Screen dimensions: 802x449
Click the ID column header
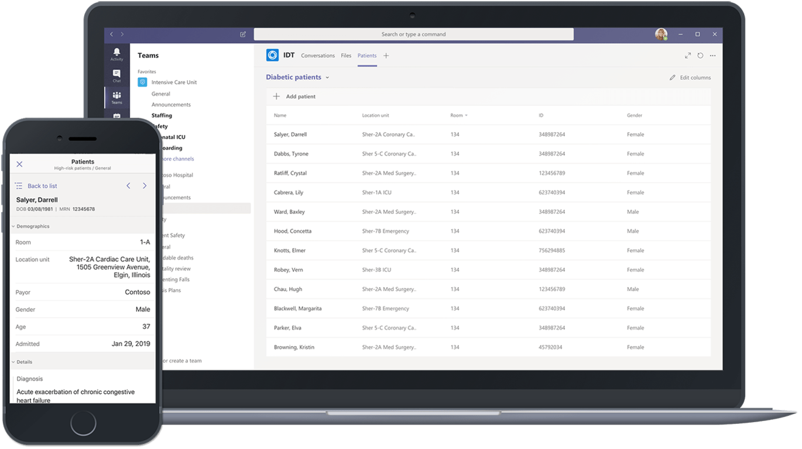coord(541,116)
